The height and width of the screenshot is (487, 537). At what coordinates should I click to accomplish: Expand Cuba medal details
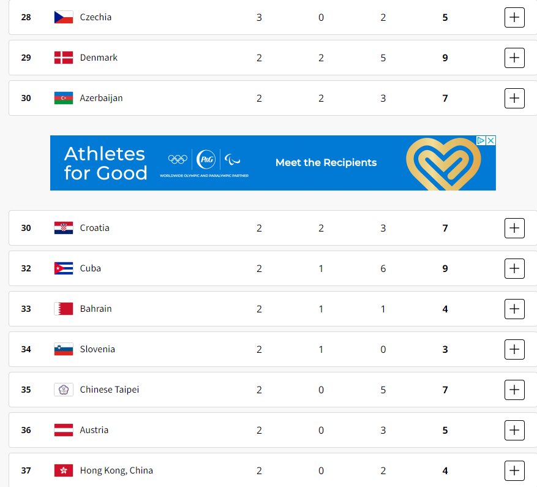tap(514, 268)
